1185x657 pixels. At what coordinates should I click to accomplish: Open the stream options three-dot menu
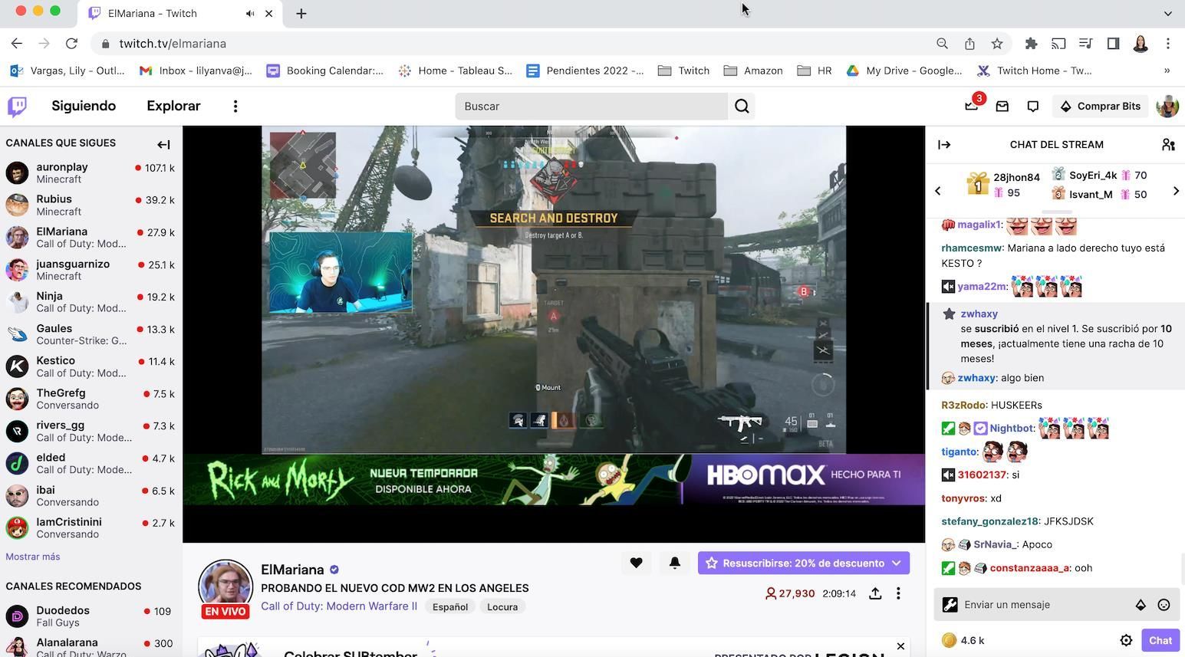(x=898, y=593)
